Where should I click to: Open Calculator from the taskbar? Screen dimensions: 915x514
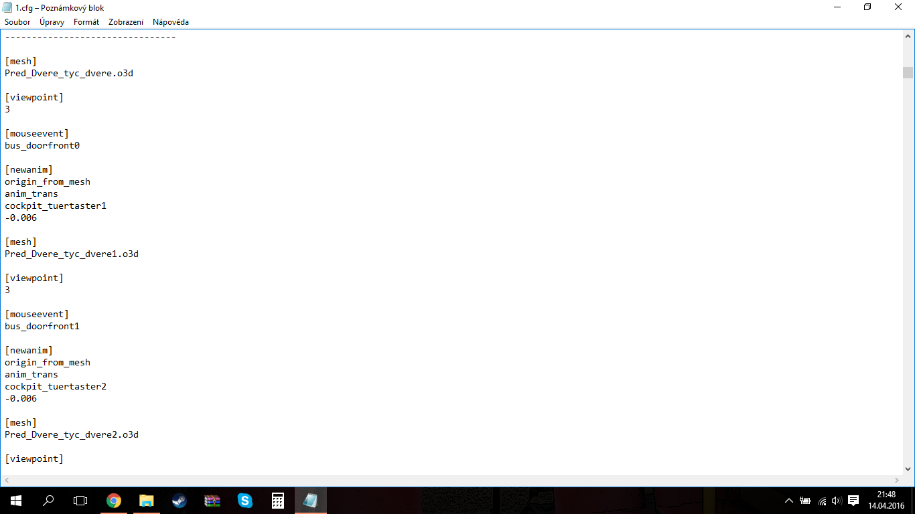pyautogui.click(x=277, y=501)
